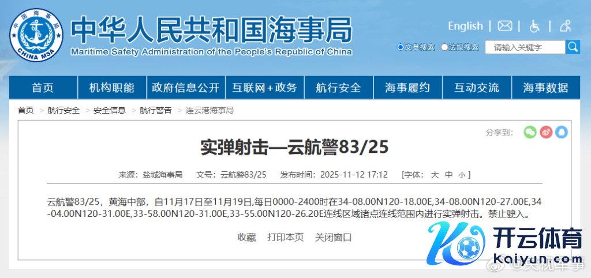
Task: Select the 文章搜索 radio button
Action: tap(401, 47)
